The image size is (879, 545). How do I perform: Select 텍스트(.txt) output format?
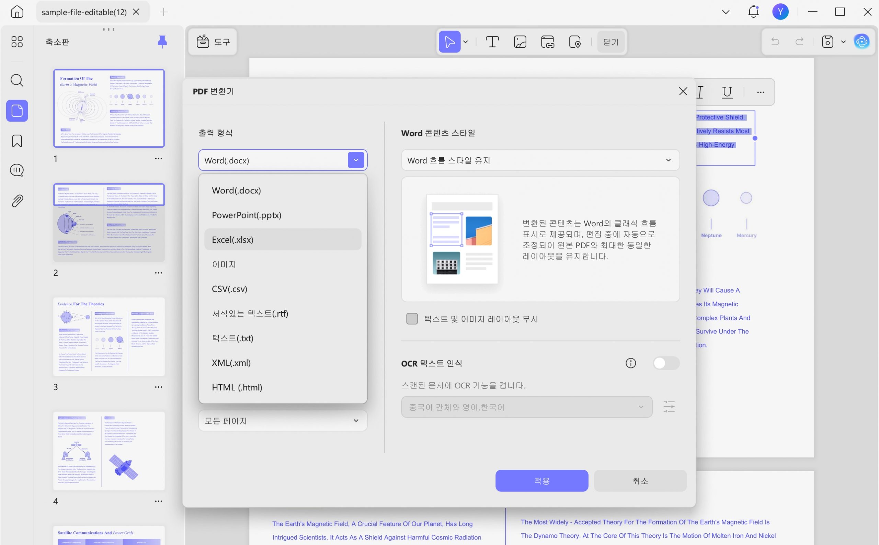(283, 338)
